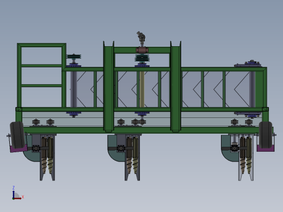283x212 pixels.
Task: Click the XZ coordinate axis triad
Action: click(18, 193)
